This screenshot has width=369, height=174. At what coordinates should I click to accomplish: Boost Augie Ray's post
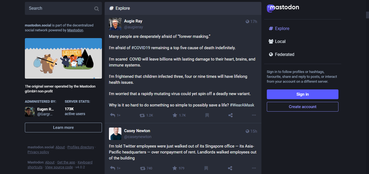click(142, 115)
